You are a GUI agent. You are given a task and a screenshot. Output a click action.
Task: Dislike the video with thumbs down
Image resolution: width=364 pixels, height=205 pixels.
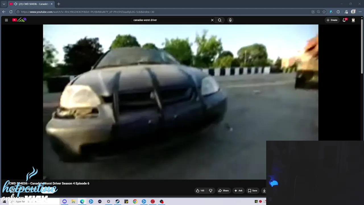pos(211,191)
